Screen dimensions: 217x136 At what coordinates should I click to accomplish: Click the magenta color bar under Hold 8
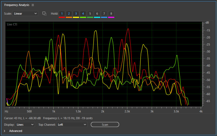111,17
